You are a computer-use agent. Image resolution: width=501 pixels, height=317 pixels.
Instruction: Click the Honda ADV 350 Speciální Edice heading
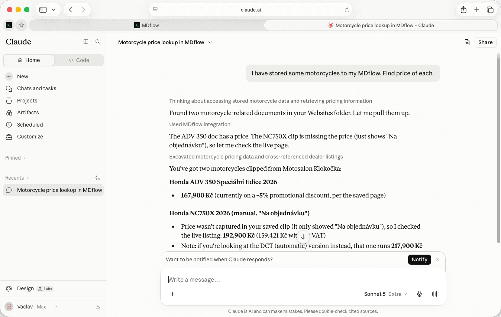tap(223, 182)
